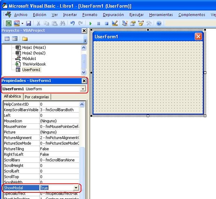Click the Copy icon in toolbar
The width and height of the screenshot is (216, 199).
tap(46, 23)
